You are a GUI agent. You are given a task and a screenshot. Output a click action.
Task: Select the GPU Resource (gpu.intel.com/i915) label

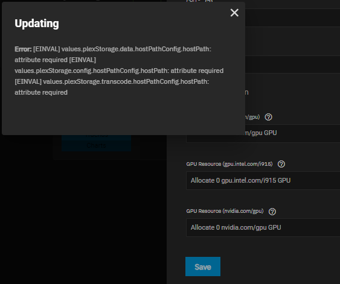pyautogui.click(x=229, y=164)
